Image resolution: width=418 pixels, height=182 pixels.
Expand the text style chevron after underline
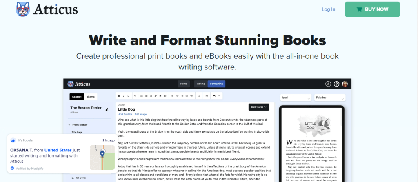point(135,95)
